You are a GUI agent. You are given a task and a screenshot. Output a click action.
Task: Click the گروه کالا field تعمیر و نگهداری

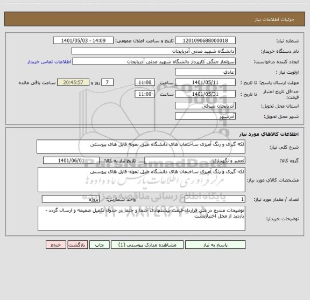click(195, 161)
